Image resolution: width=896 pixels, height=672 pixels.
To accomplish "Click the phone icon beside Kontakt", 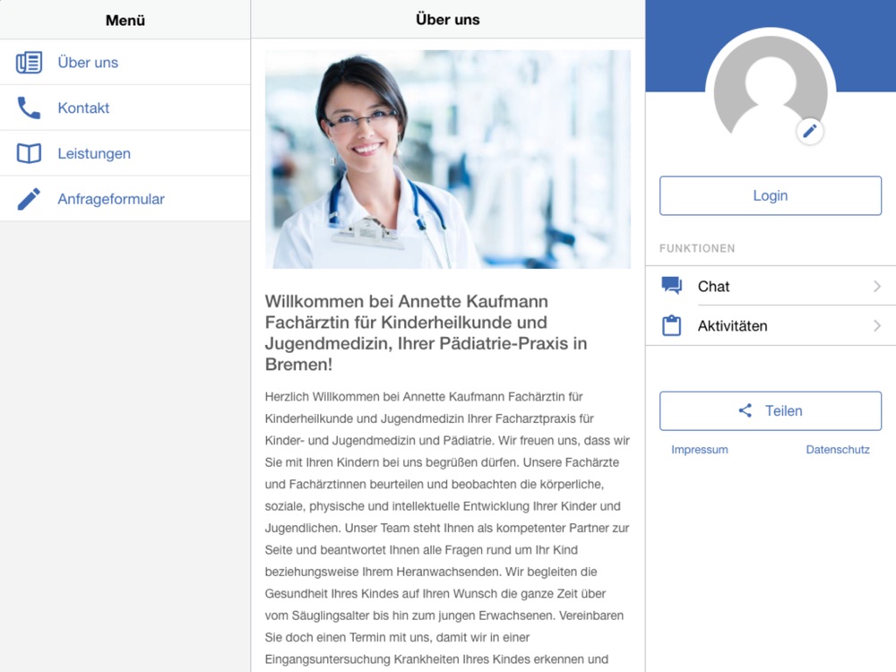I will pos(30,108).
